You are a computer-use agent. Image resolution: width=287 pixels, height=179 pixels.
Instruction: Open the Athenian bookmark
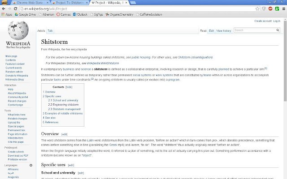pyautogui.click(x=46, y=14)
